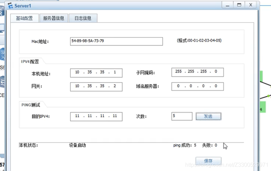Image resolution: width=271 pixels, height=171 pixels.
Task: Close the Server1 window
Action: point(251,5)
